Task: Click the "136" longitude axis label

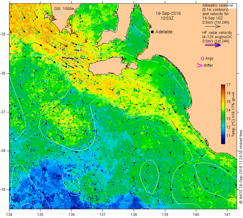Action: (x=71, y=215)
